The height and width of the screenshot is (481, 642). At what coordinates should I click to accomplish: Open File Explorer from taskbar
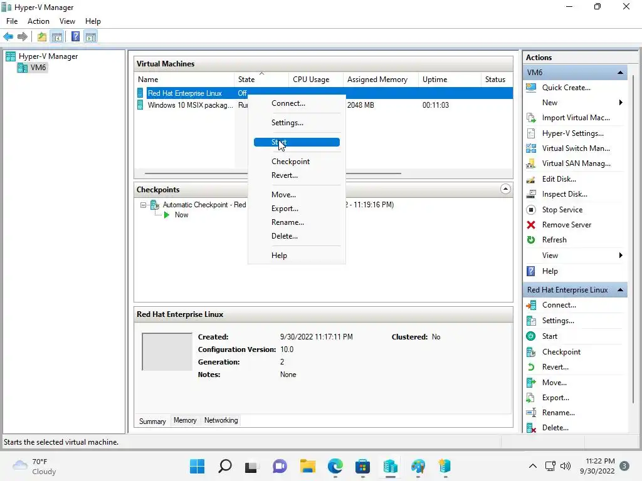[x=307, y=466]
